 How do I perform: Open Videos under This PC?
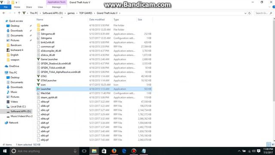pos(14,102)
